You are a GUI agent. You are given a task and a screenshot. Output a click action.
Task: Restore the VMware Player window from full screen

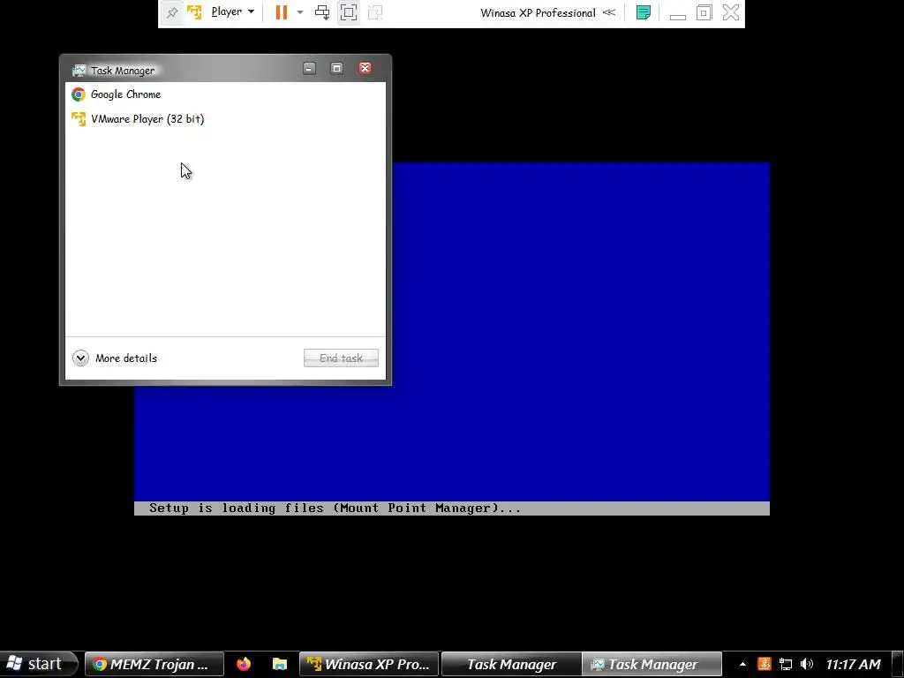704,12
